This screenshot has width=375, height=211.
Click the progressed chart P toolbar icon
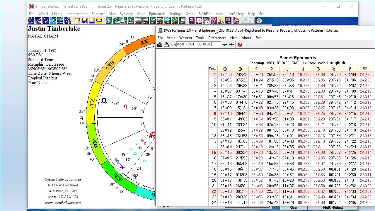(38, 21)
